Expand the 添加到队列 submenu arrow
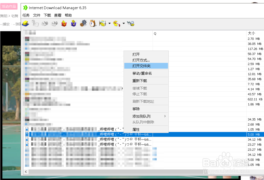 tap(165, 116)
